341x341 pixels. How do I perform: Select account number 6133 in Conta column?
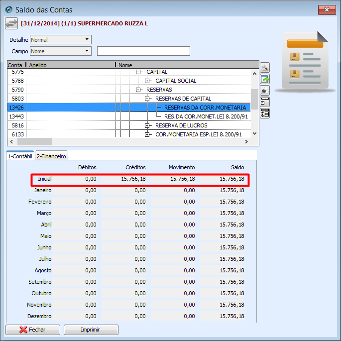point(17,134)
